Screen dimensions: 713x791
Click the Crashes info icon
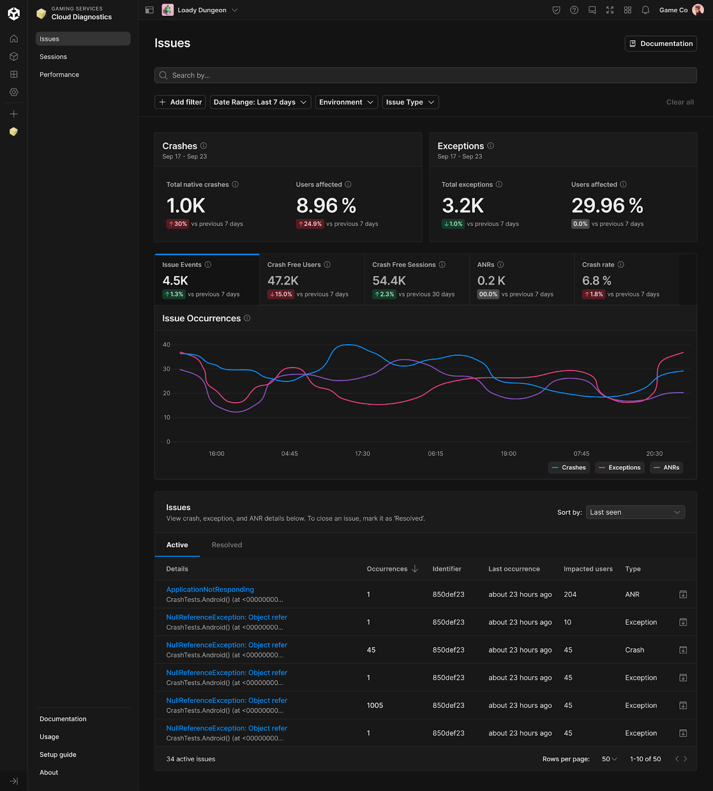click(204, 146)
